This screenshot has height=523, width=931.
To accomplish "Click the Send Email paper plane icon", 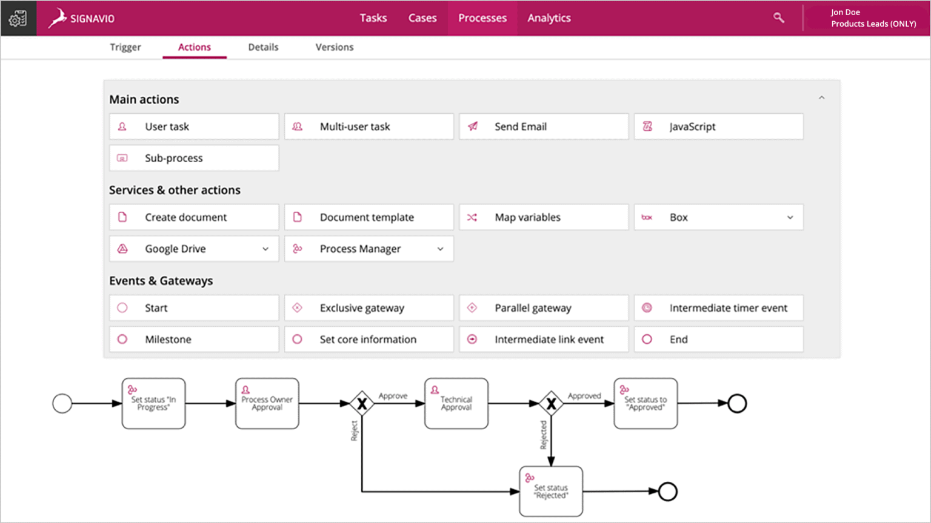I will click(x=472, y=127).
